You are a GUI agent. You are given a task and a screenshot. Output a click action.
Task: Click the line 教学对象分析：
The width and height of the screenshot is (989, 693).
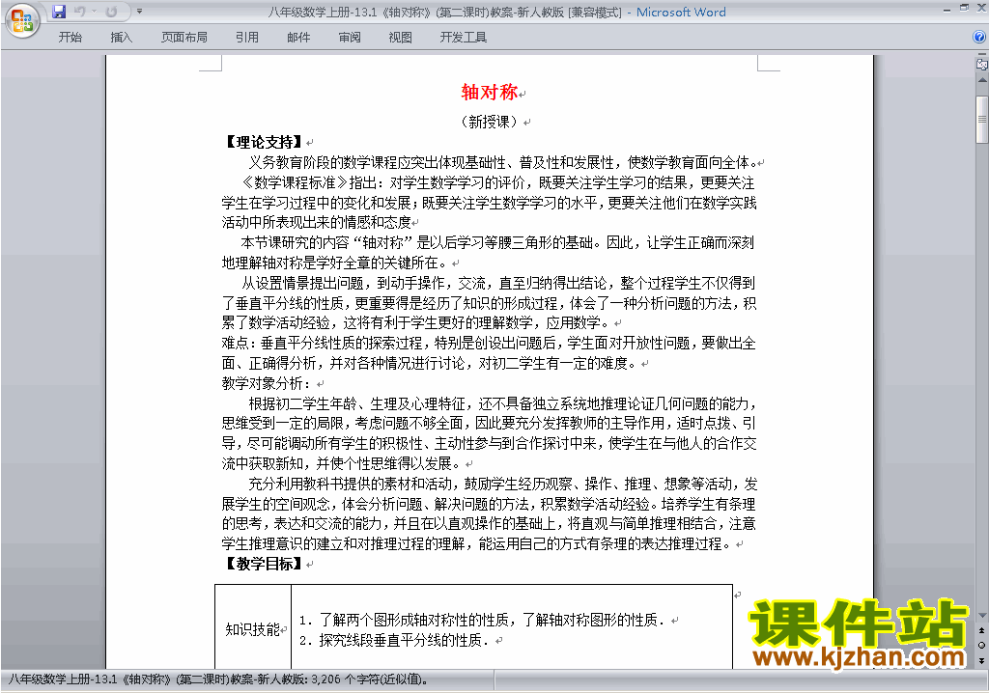(267, 383)
